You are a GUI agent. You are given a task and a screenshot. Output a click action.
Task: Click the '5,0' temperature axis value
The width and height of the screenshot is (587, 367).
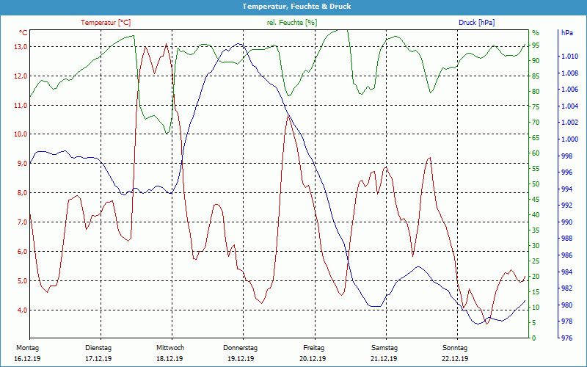click(x=22, y=280)
